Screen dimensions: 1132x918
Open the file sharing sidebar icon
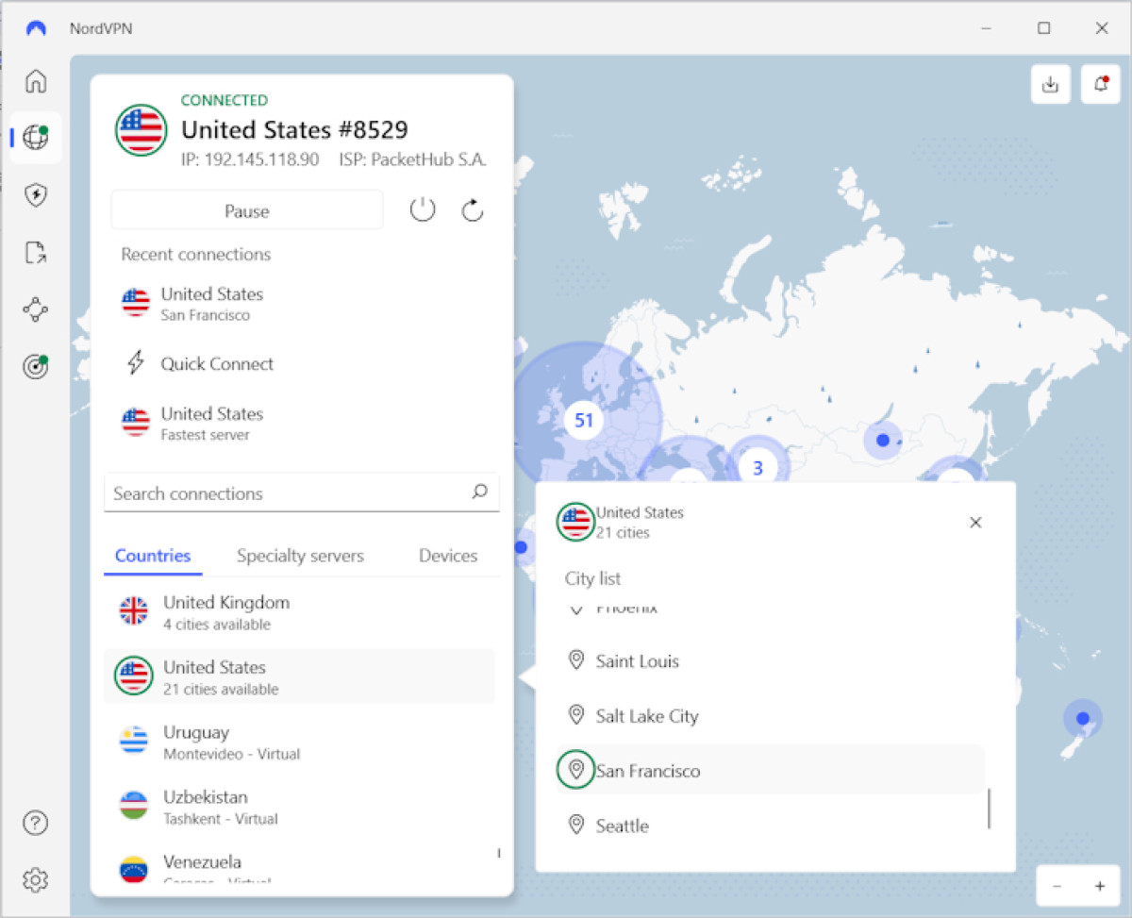[x=36, y=252]
